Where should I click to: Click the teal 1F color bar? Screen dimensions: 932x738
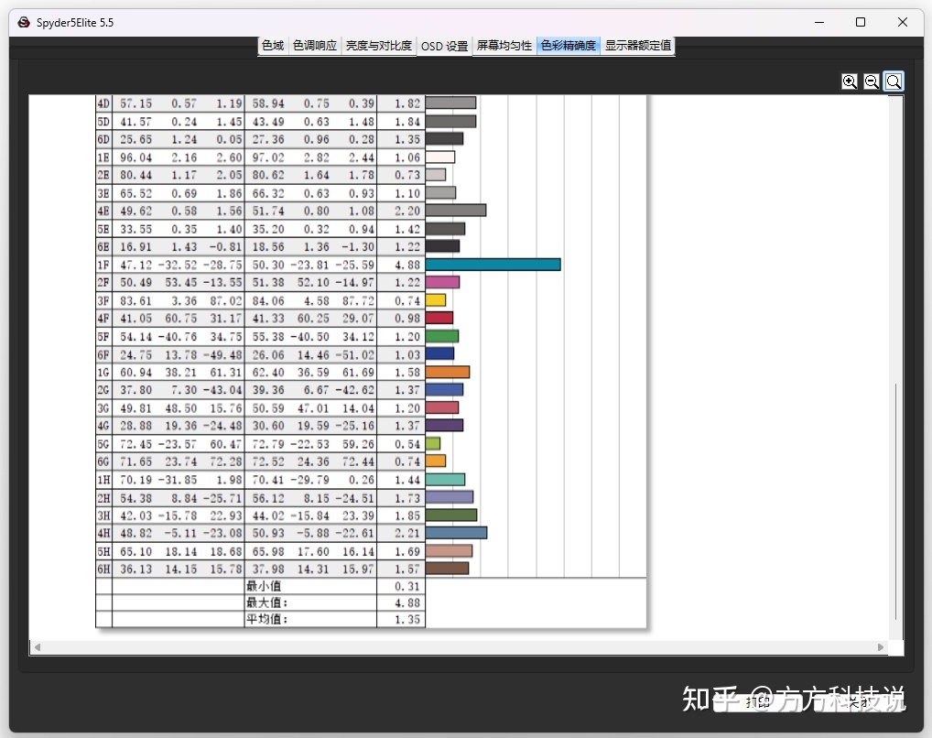pyautogui.click(x=493, y=265)
